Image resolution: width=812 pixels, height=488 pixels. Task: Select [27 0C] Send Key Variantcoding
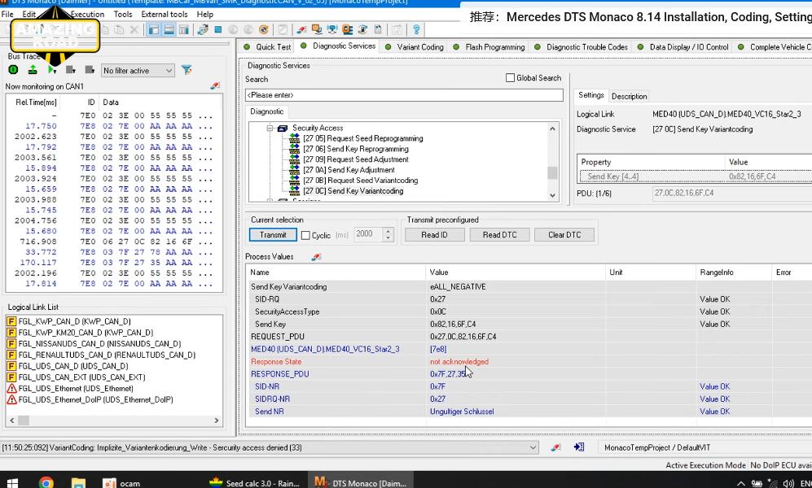pos(353,191)
